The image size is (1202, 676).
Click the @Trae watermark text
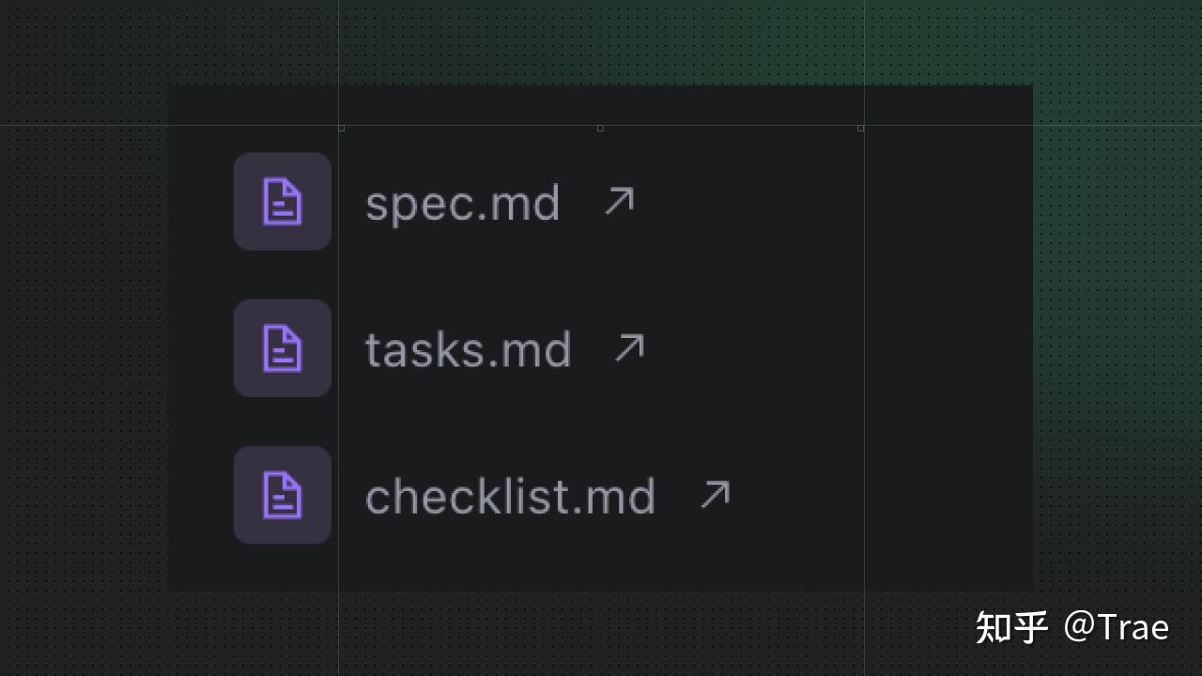[x=1116, y=627]
